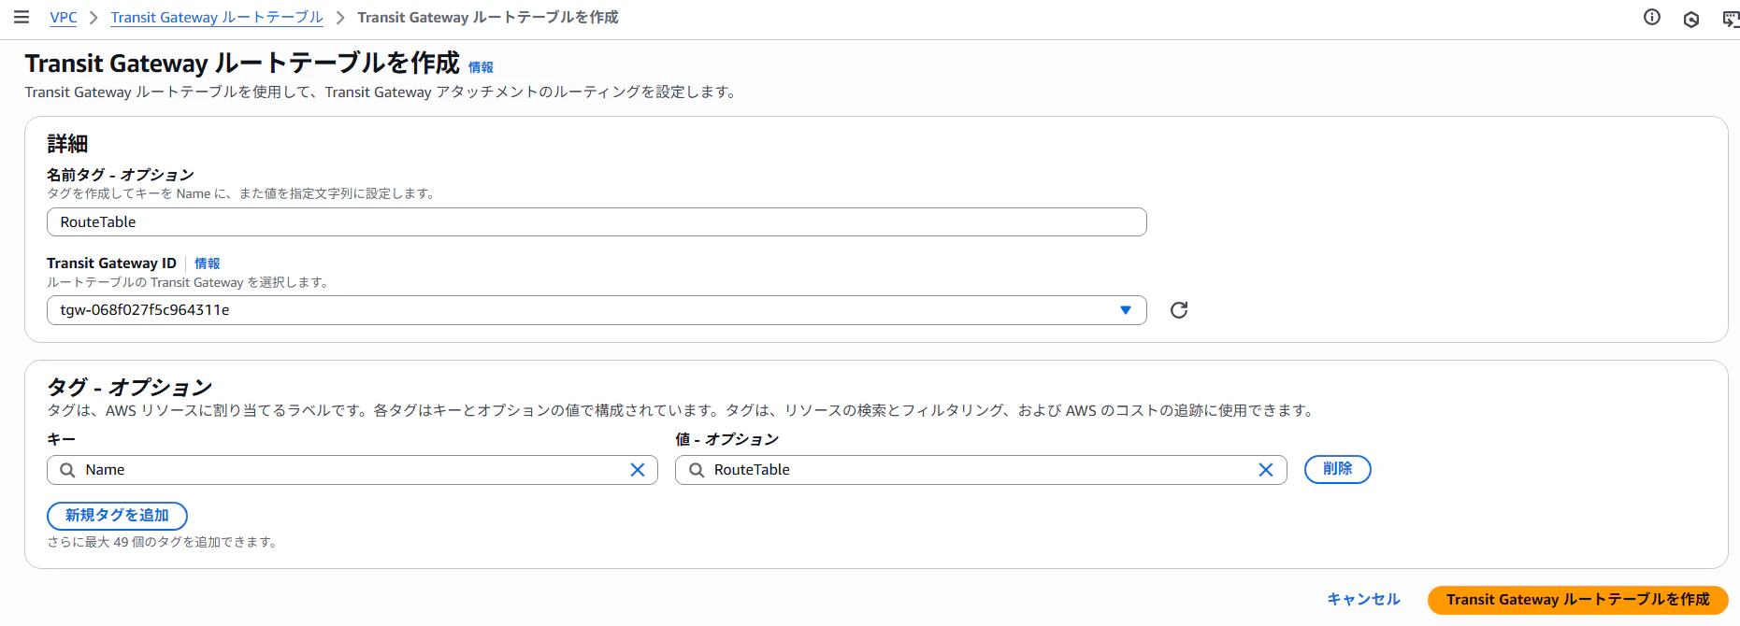Click the current page name in the breadcrumb
1740x626 pixels.
[x=488, y=18]
